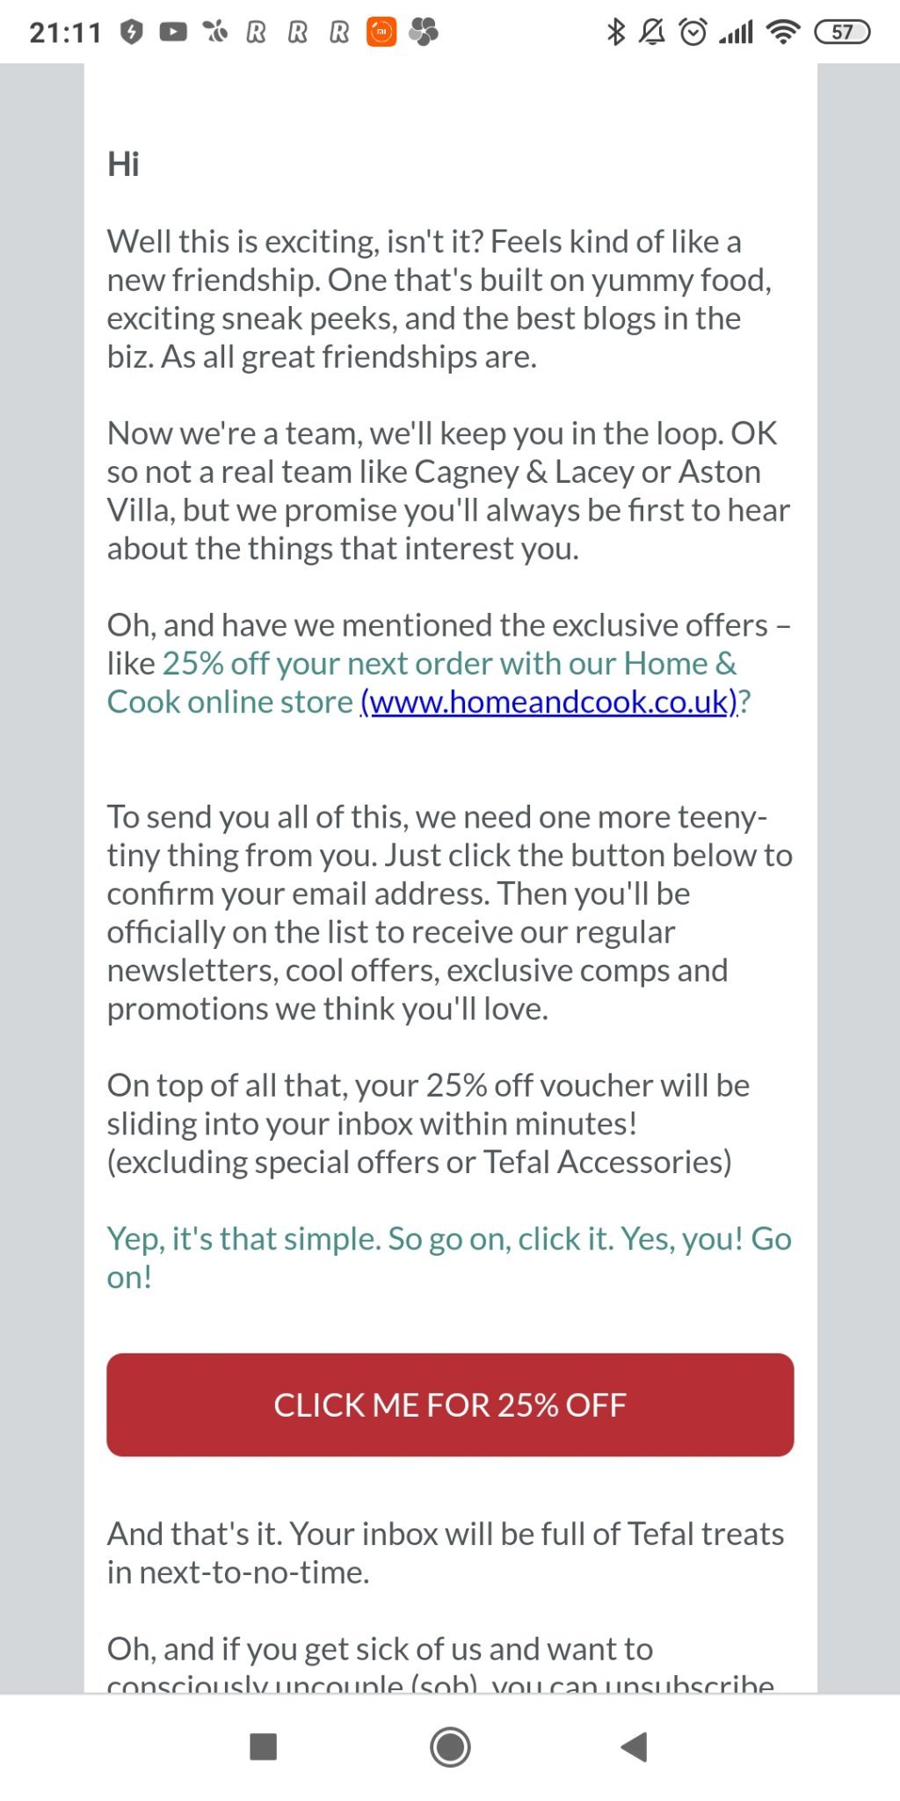Tap the CLICK ME FOR 25% OFF button
This screenshot has height=1801, width=900.
pyautogui.click(x=450, y=1404)
